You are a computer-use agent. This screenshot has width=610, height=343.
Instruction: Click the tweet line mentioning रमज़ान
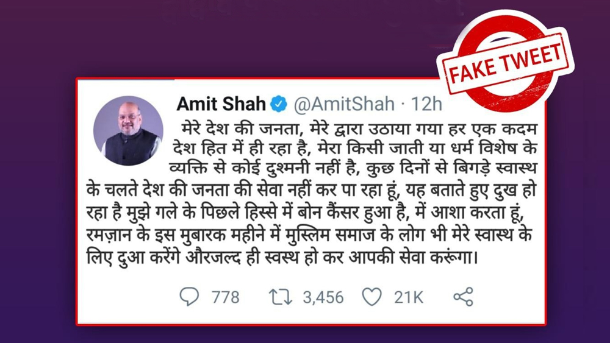(x=309, y=235)
